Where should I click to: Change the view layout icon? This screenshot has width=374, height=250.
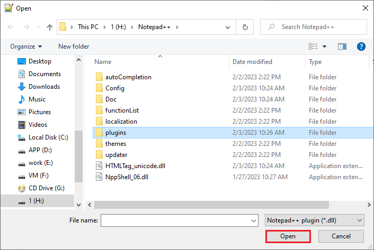tap(313, 46)
